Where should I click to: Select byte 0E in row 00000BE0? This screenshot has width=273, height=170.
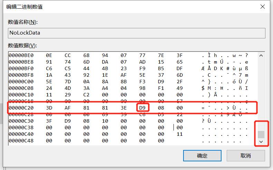pos(49,55)
